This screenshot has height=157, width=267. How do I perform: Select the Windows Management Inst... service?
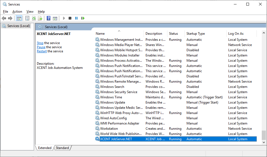121,39
